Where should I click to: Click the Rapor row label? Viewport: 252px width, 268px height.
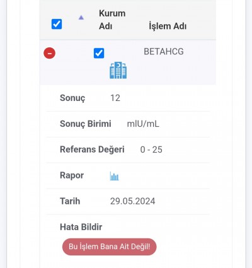tap(72, 175)
